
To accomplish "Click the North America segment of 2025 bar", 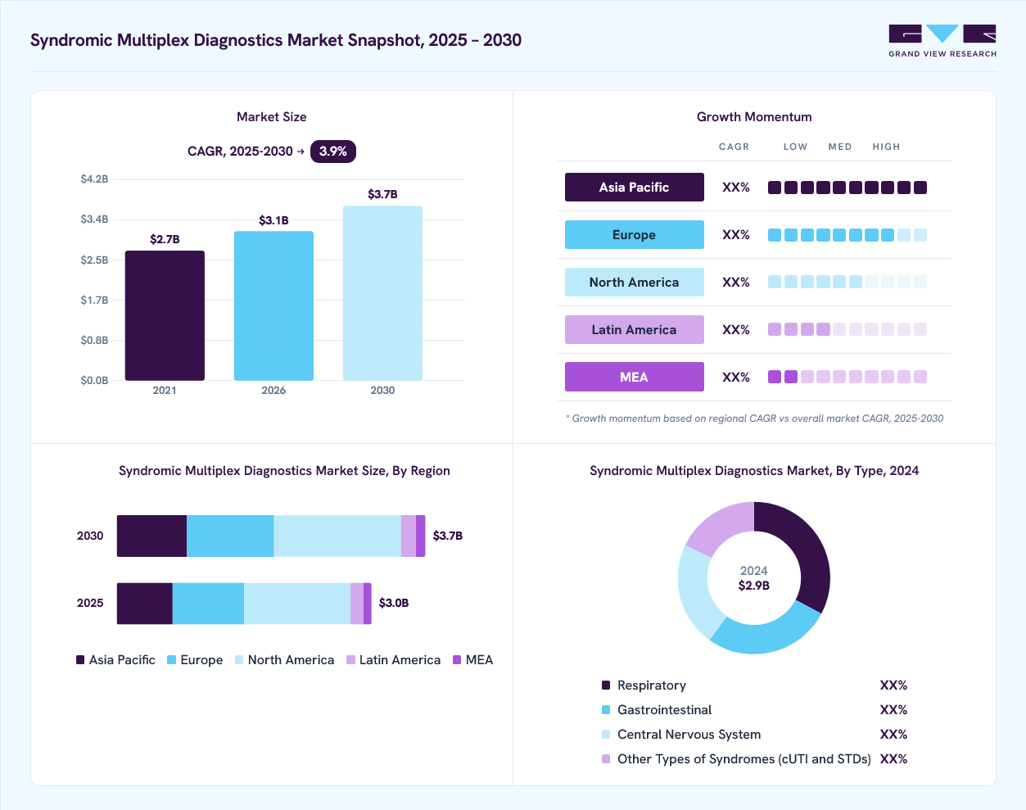I will (x=297, y=604).
